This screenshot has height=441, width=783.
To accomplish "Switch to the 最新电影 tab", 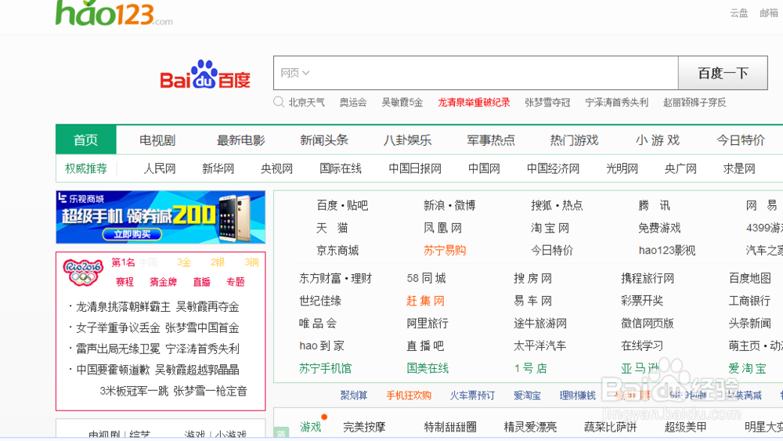I will (x=240, y=140).
